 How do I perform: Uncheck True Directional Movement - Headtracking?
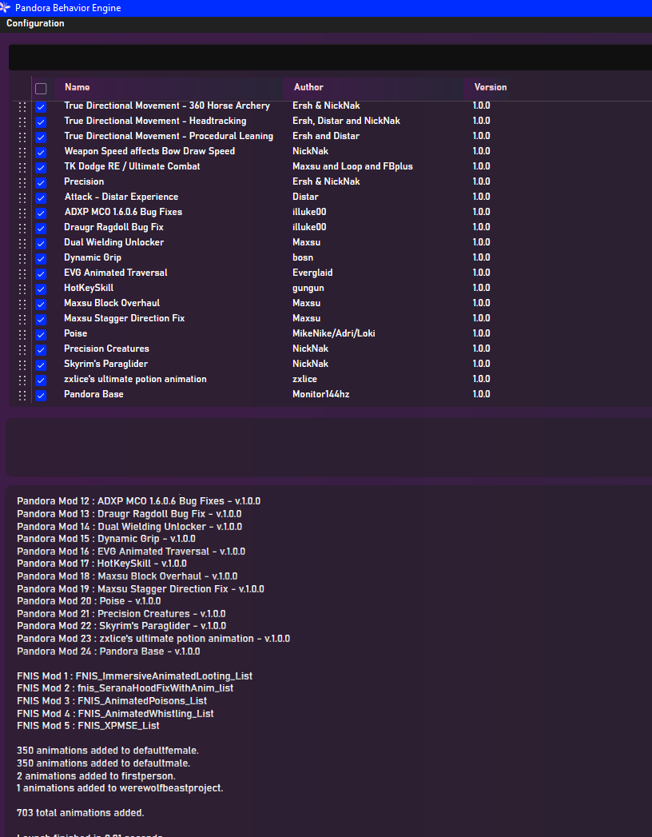pos(41,122)
